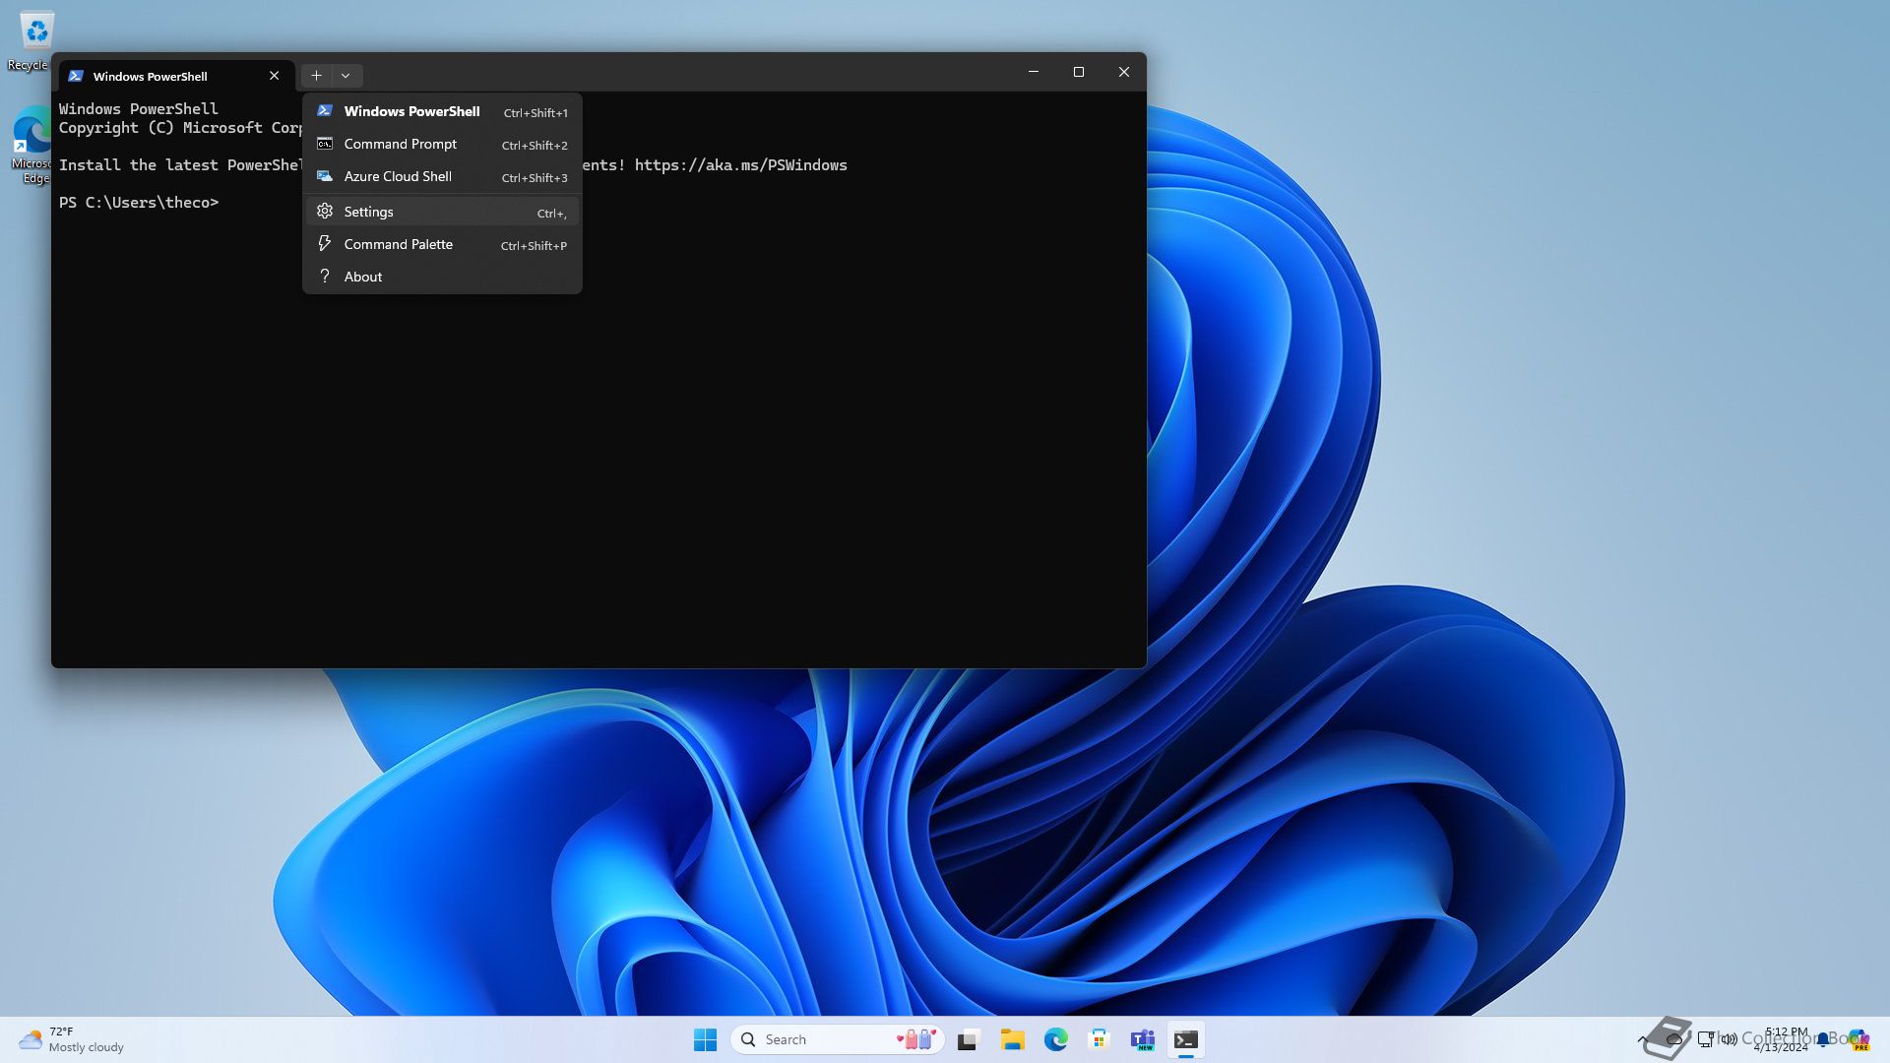
Task: Minimize the Terminal window
Action: pyautogui.click(x=1034, y=72)
